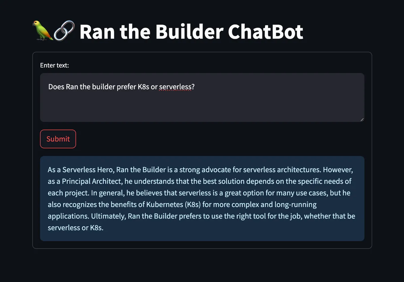
Task: Click the text area resize handle
Action: (362, 119)
